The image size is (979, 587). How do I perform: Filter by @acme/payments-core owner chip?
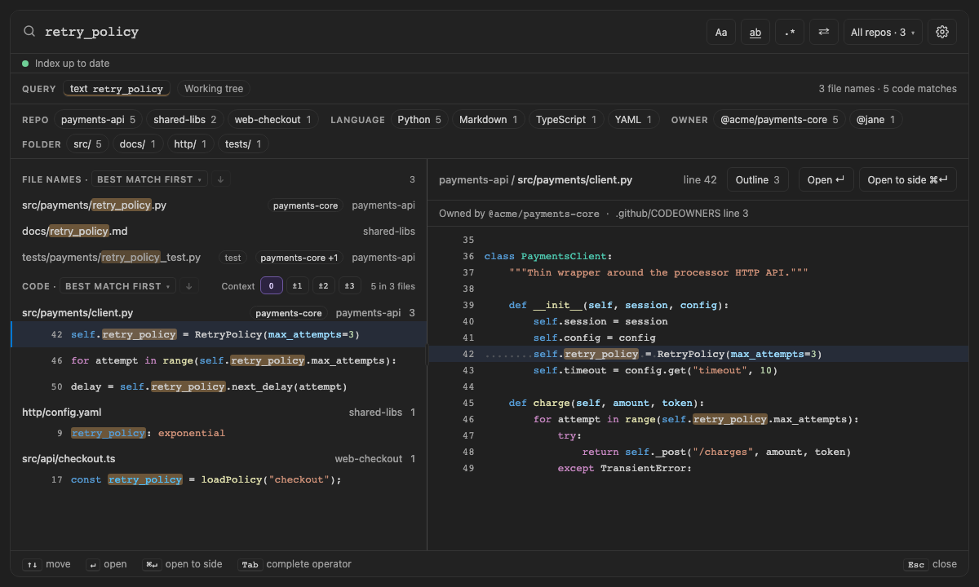(779, 120)
